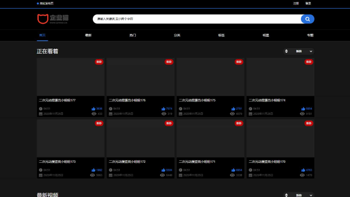Image resolution: width=350 pixels, height=197 pixels.
Task: Click the blue magnifier search button
Action: [307, 19]
